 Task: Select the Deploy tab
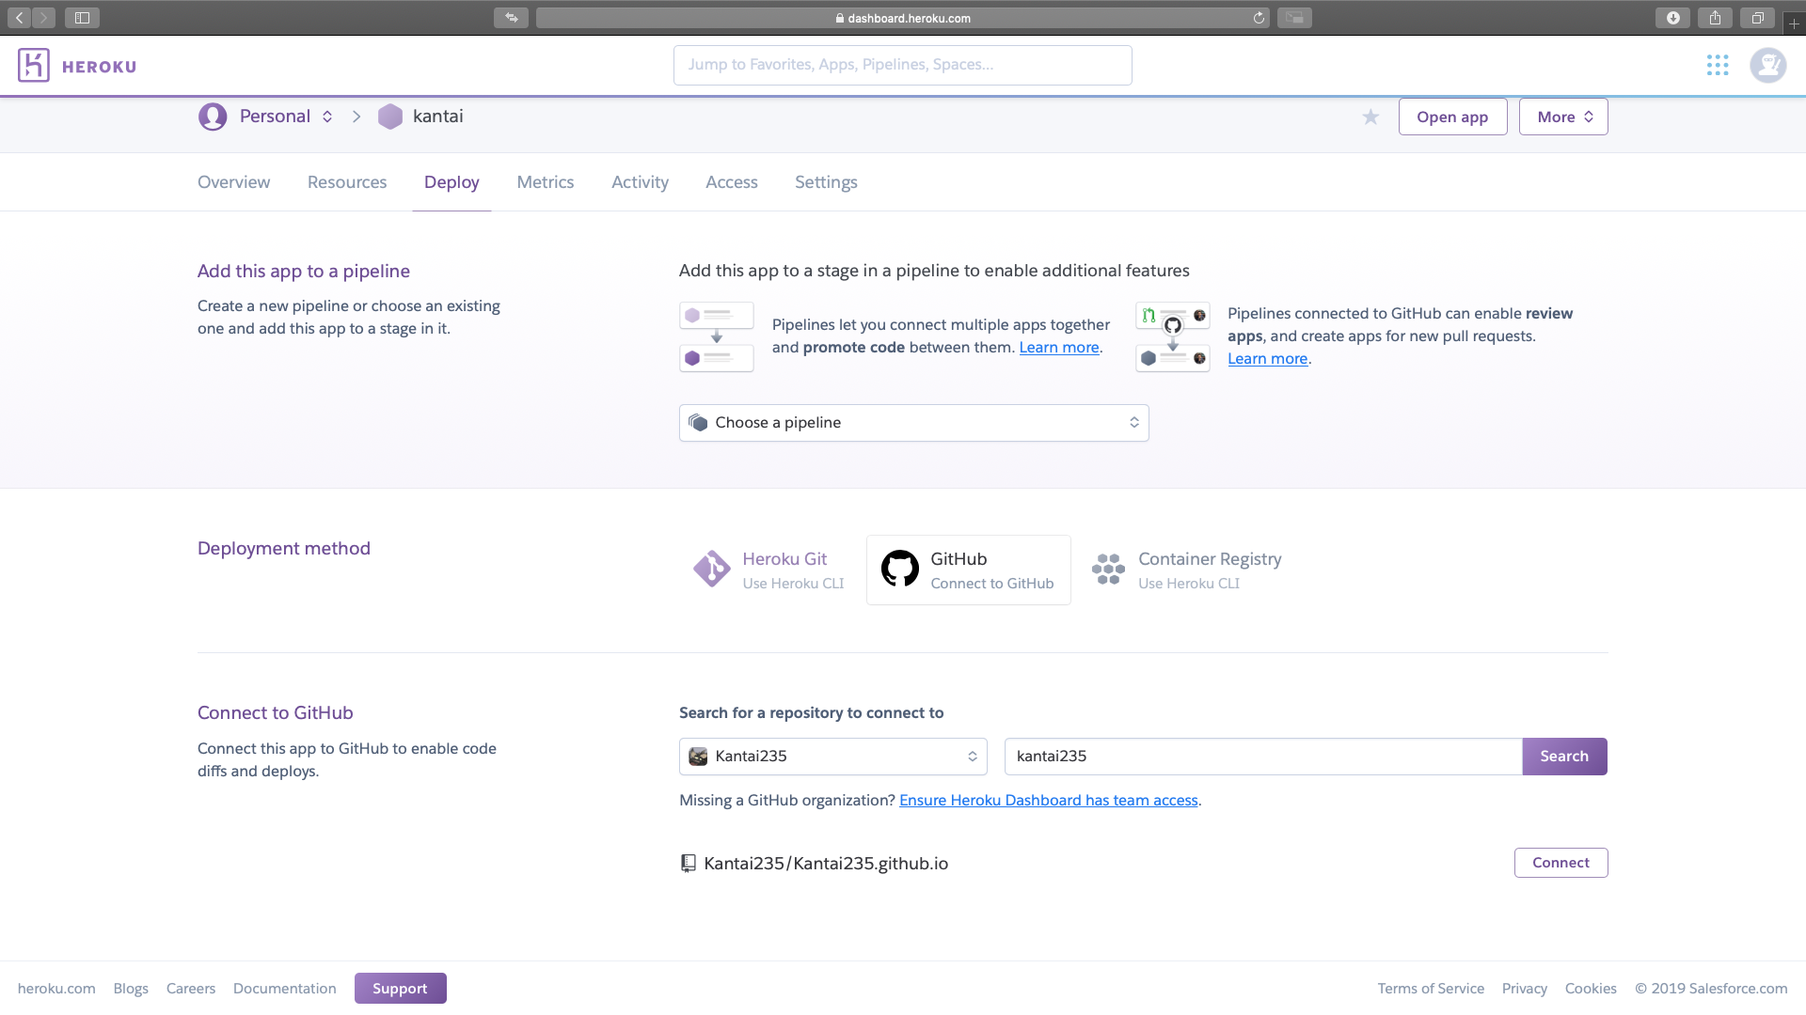(x=451, y=182)
